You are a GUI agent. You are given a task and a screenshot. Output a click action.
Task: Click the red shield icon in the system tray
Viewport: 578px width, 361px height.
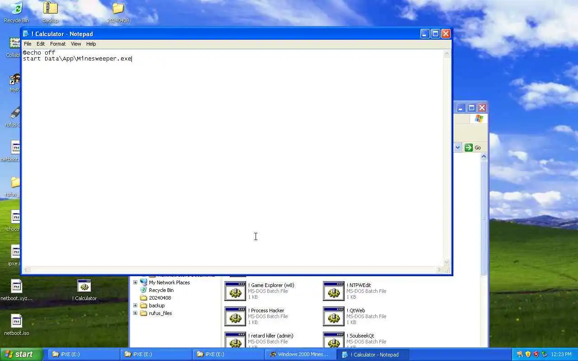pos(536,354)
